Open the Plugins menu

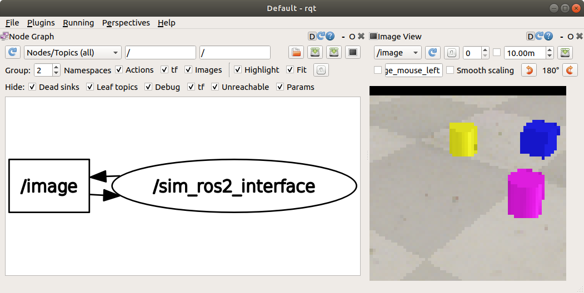point(41,23)
